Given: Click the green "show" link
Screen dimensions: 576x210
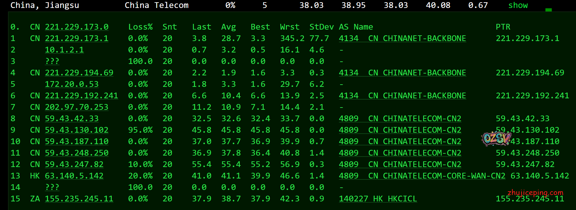Looking at the screenshot, I should pyautogui.click(x=518, y=5).
